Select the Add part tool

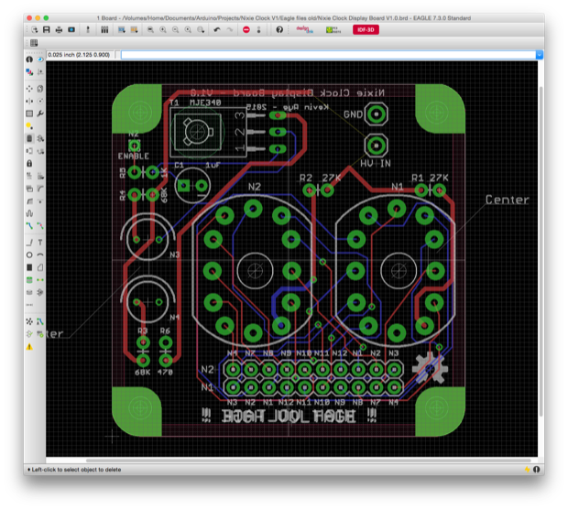[40, 138]
